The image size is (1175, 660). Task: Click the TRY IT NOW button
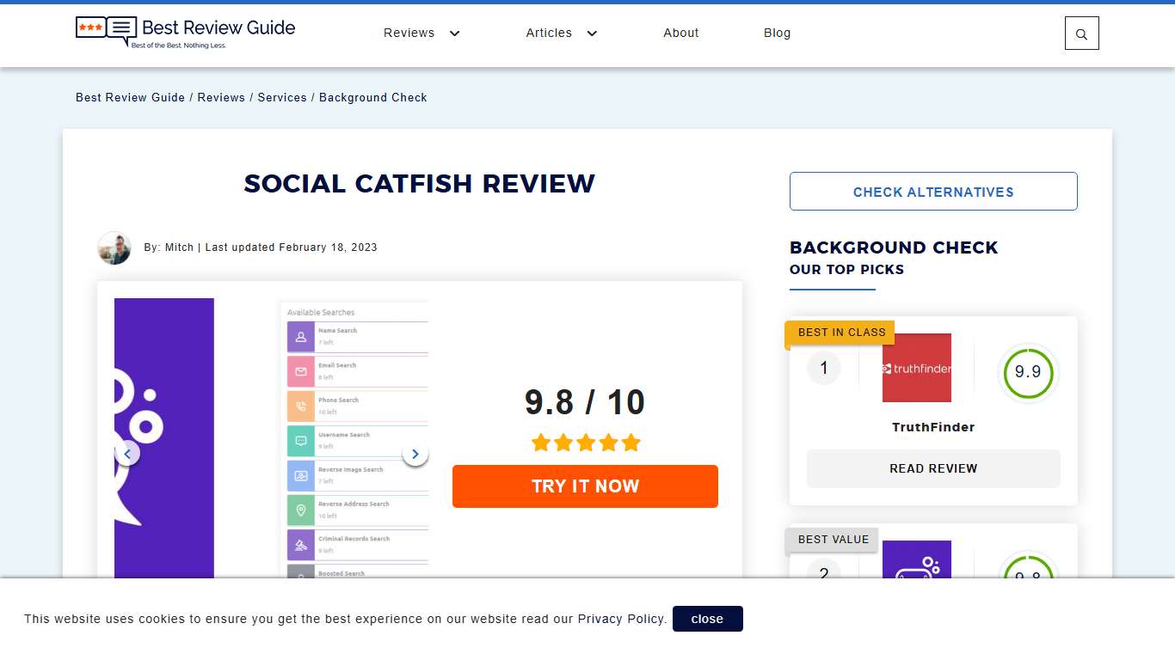(x=585, y=486)
